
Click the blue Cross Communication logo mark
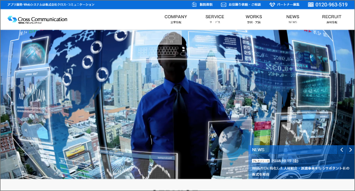click(12, 19)
